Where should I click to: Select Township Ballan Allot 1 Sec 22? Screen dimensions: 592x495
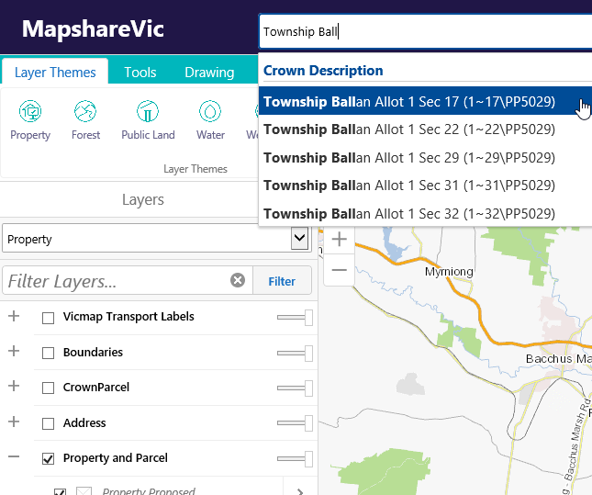tap(425, 129)
